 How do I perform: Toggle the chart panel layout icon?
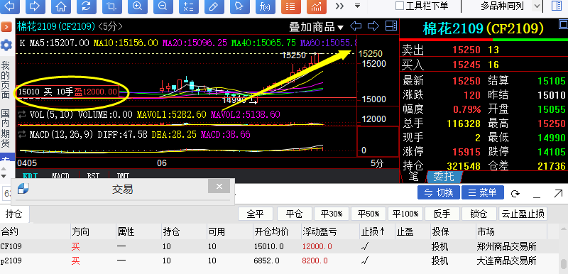[x=391, y=26]
